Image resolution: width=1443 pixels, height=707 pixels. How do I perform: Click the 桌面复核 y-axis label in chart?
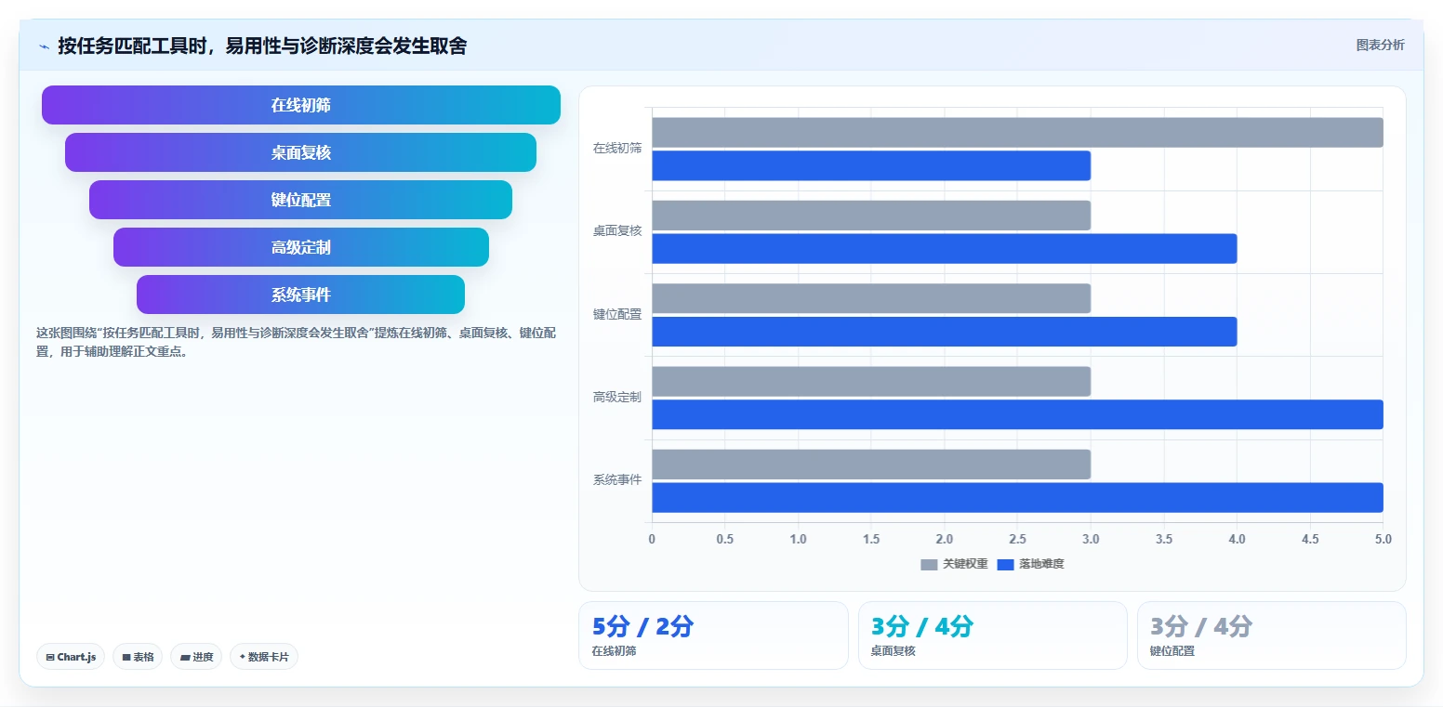(x=617, y=231)
